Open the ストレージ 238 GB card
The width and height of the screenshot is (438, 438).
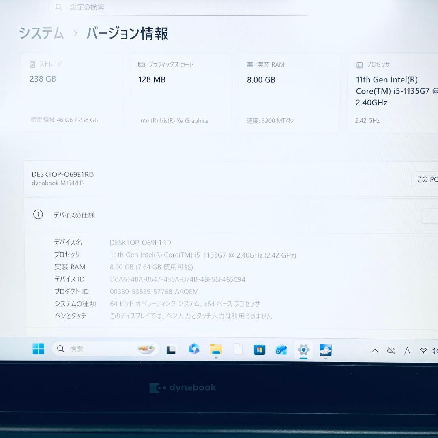point(73,92)
